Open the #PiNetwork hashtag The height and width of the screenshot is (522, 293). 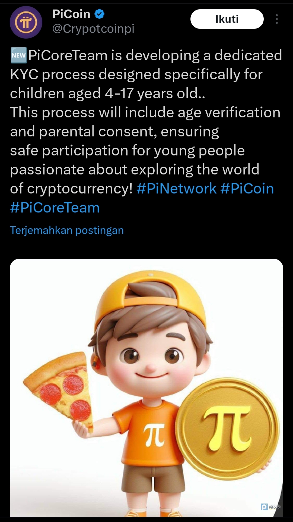[177, 188]
